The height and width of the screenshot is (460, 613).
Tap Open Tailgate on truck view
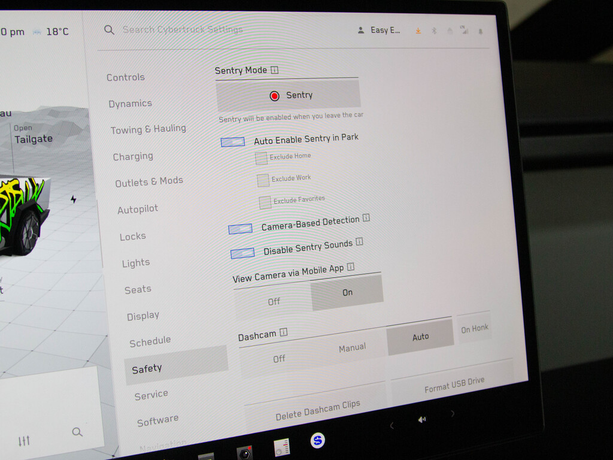pos(33,134)
